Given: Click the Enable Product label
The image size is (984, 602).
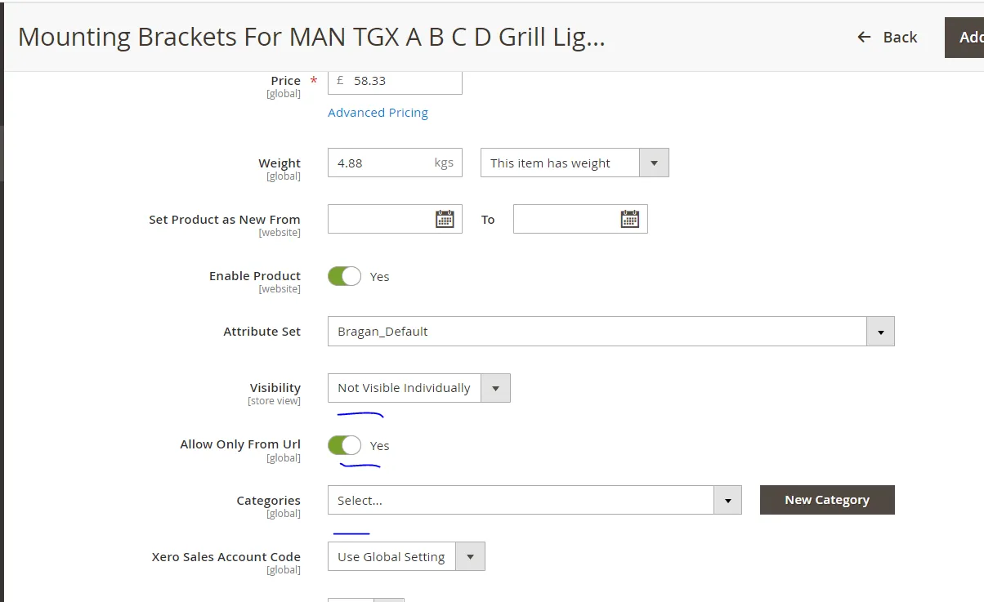Looking at the screenshot, I should coord(255,276).
